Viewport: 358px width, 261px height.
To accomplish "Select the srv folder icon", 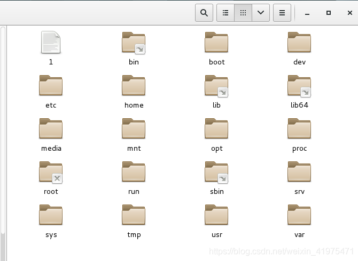I will 299,172.
